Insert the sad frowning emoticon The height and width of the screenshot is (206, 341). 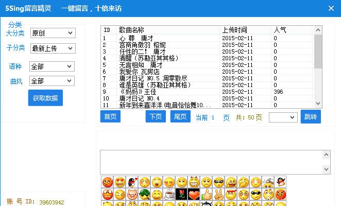click(x=207, y=182)
